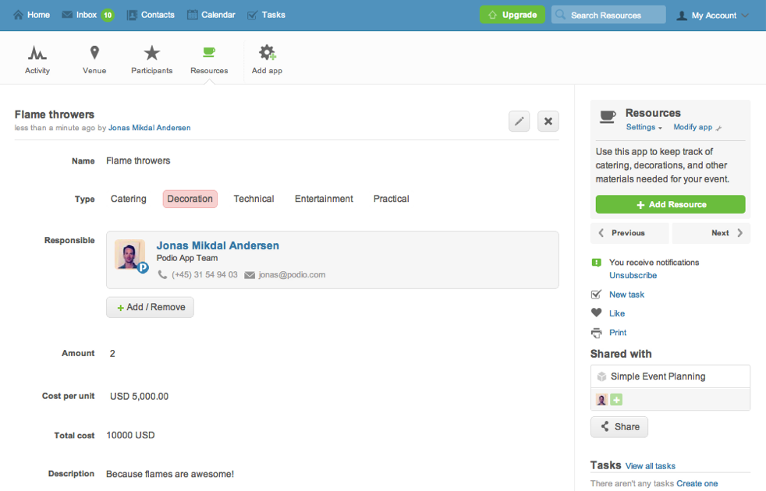Open the Participants star icon
This screenshot has width=766, height=491.
point(151,54)
